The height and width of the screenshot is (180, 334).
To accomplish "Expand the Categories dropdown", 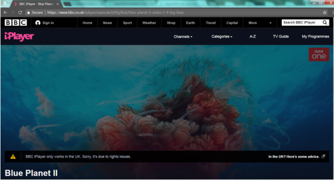I will click(222, 36).
